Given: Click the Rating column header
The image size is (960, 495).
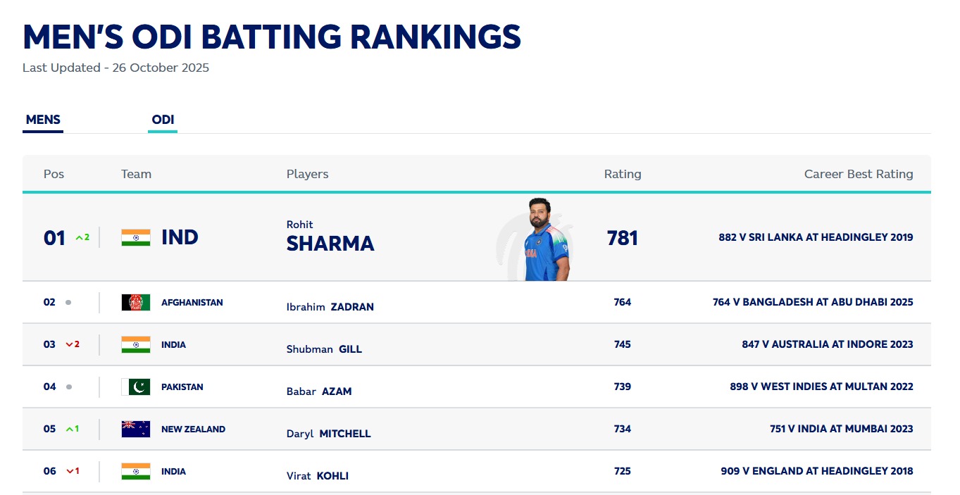Looking at the screenshot, I should [623, 174].
